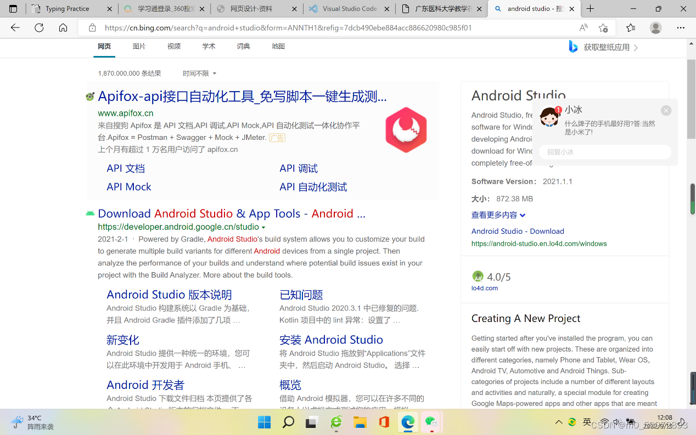Open Download Android Studio & App Tools result
This screenshot has height=435, width=696.
pyautogui.click(x=232, y=213)
